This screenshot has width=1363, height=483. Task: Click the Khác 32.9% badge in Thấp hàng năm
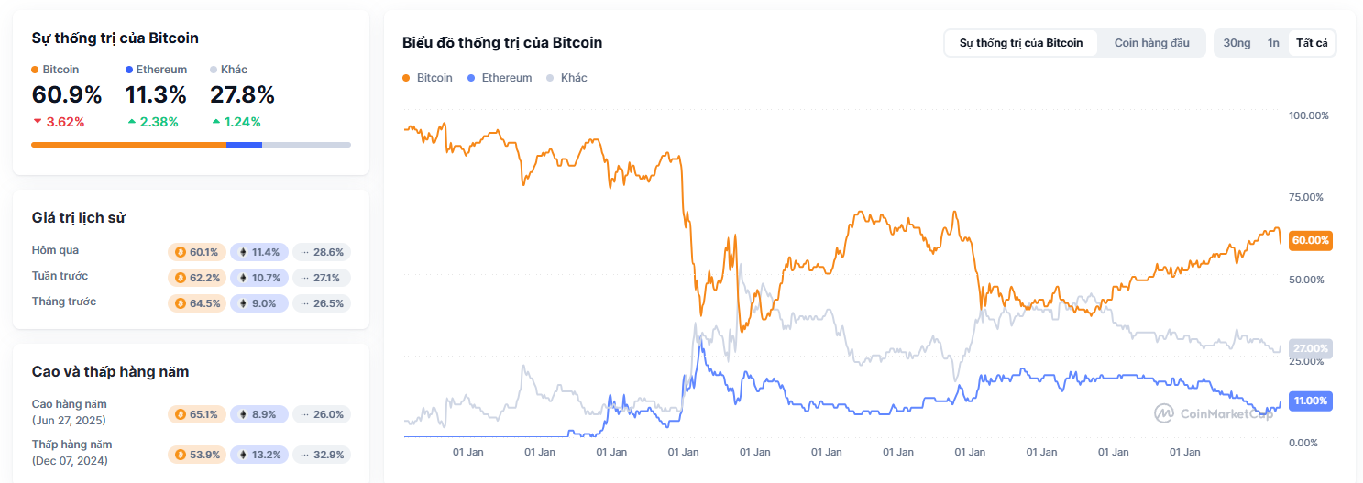322,455
